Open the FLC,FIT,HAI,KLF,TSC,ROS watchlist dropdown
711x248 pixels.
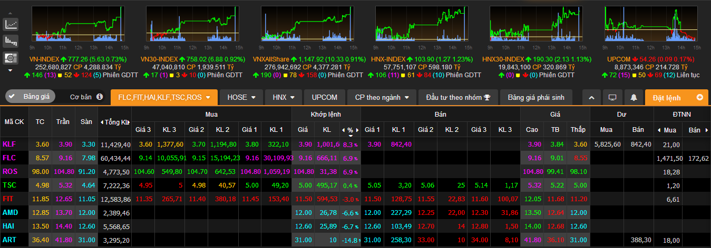(x=164, y=97)
